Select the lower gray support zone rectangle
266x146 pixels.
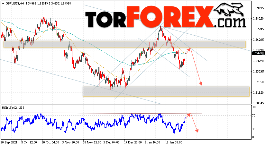[166, 91]
